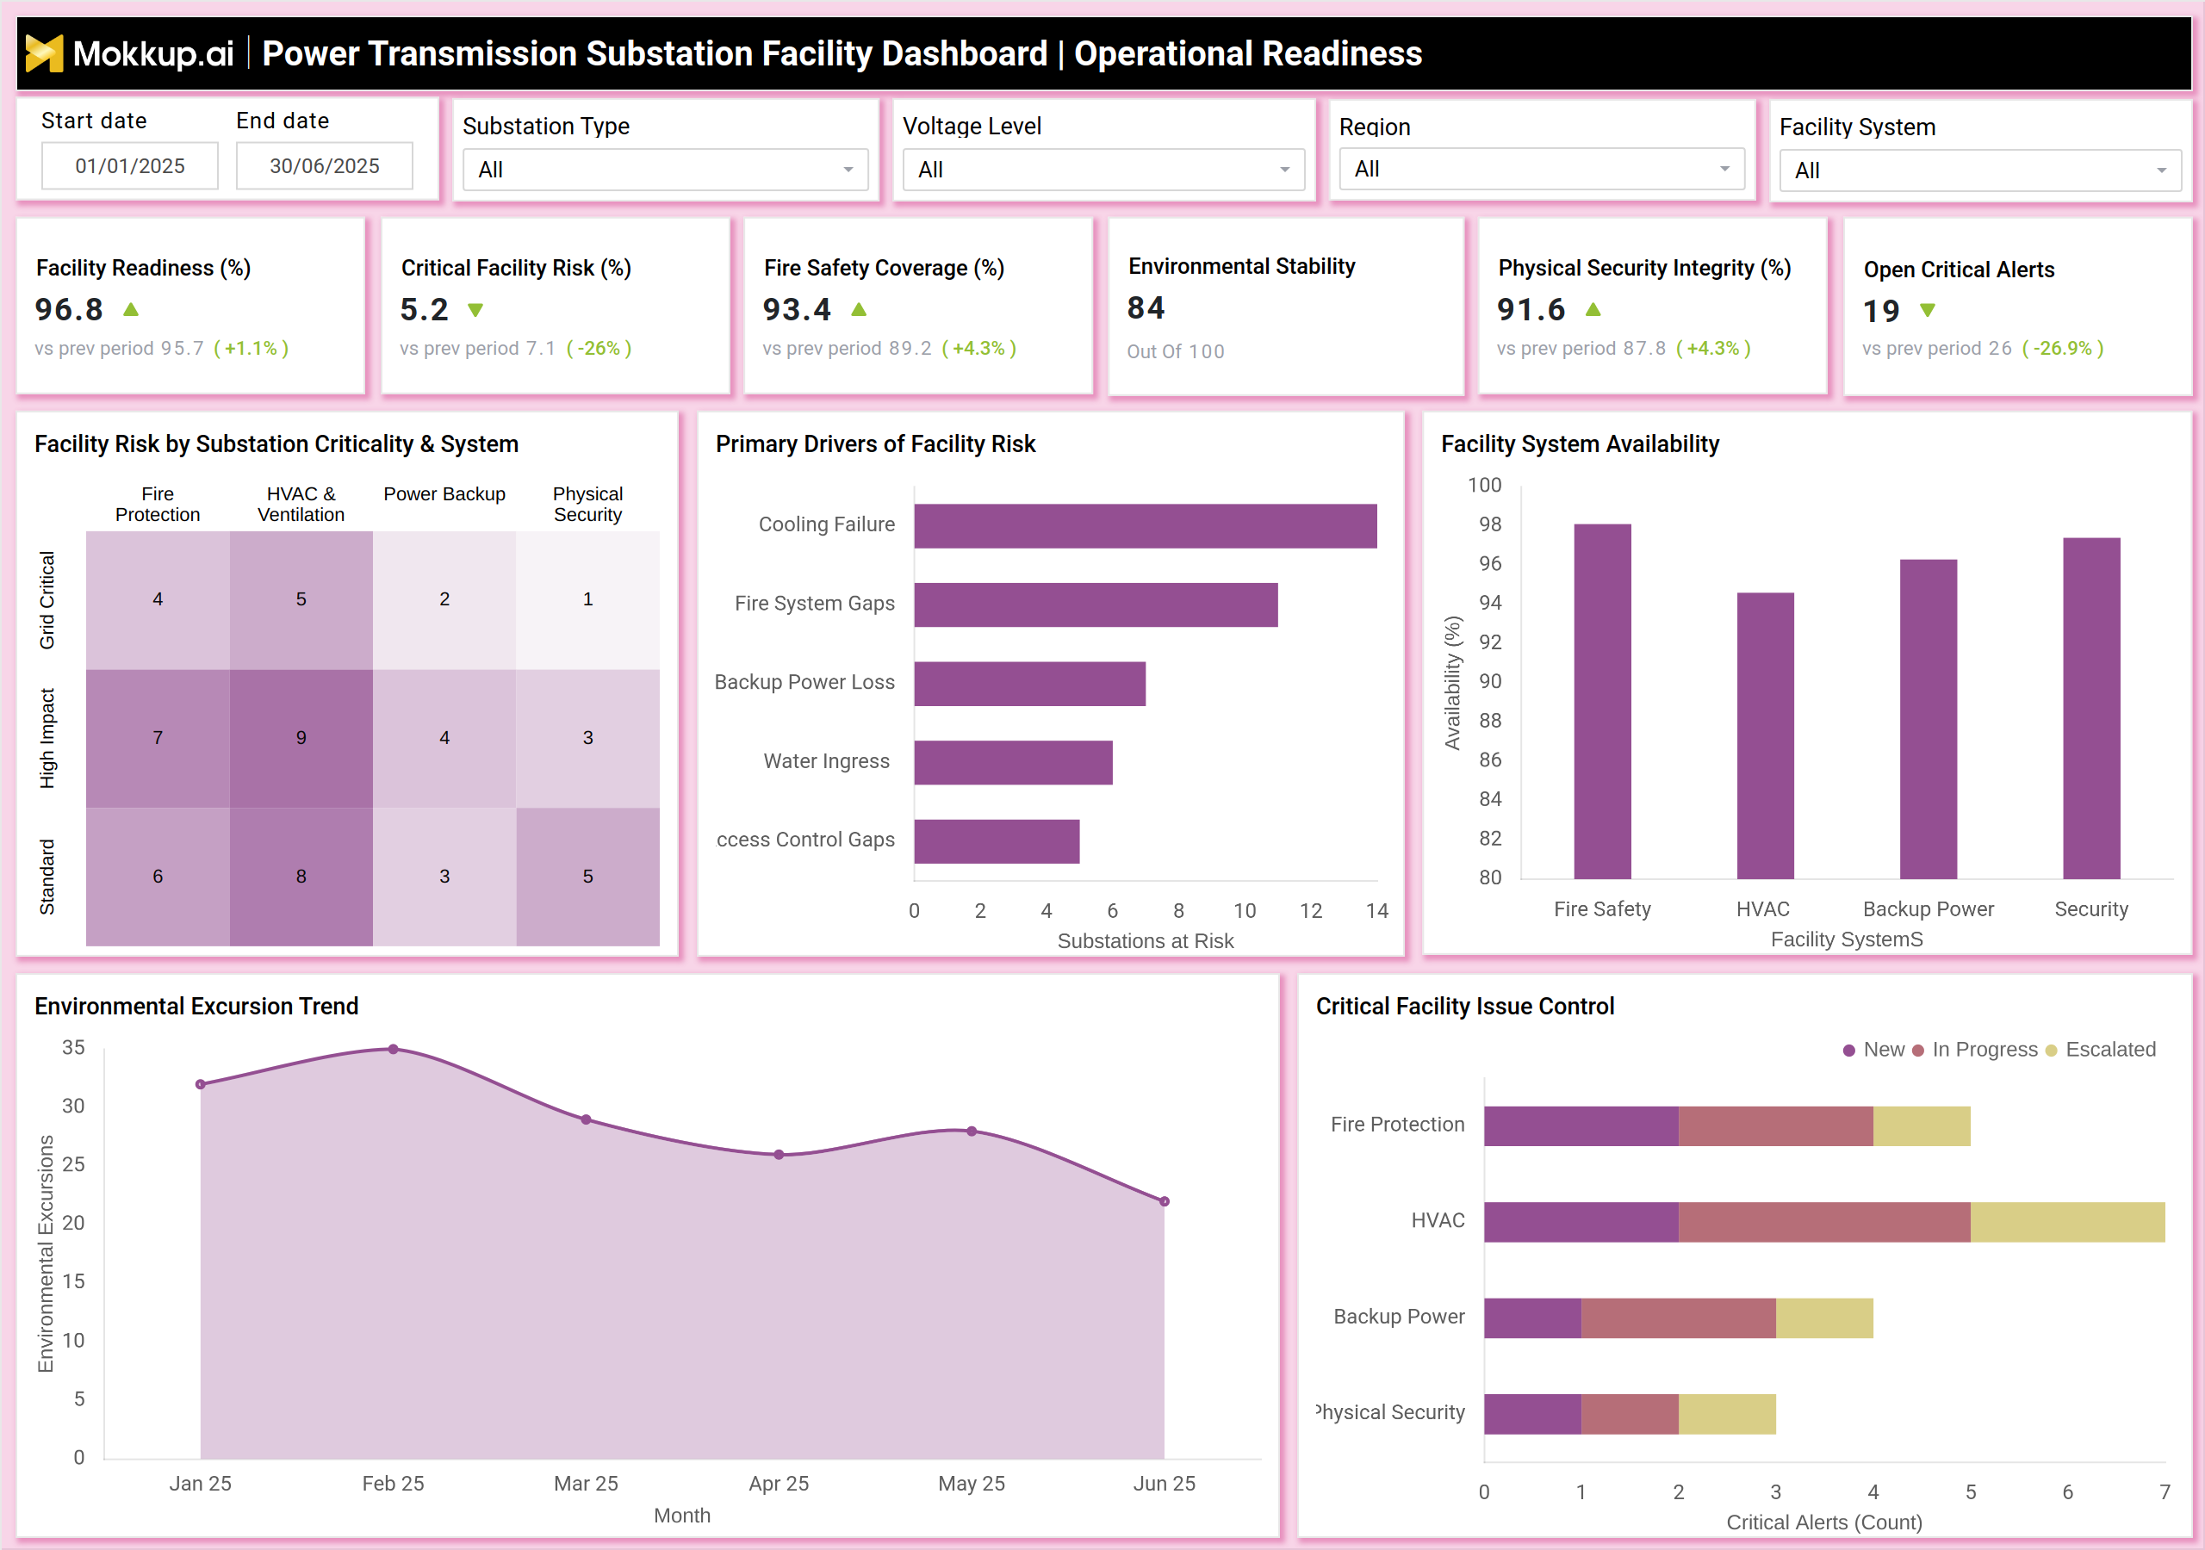Image resolution: width=2205 pixels, height=1550 pixels.
Task: Click the Backup Power Loss bar
Action: click(1029, 684)
